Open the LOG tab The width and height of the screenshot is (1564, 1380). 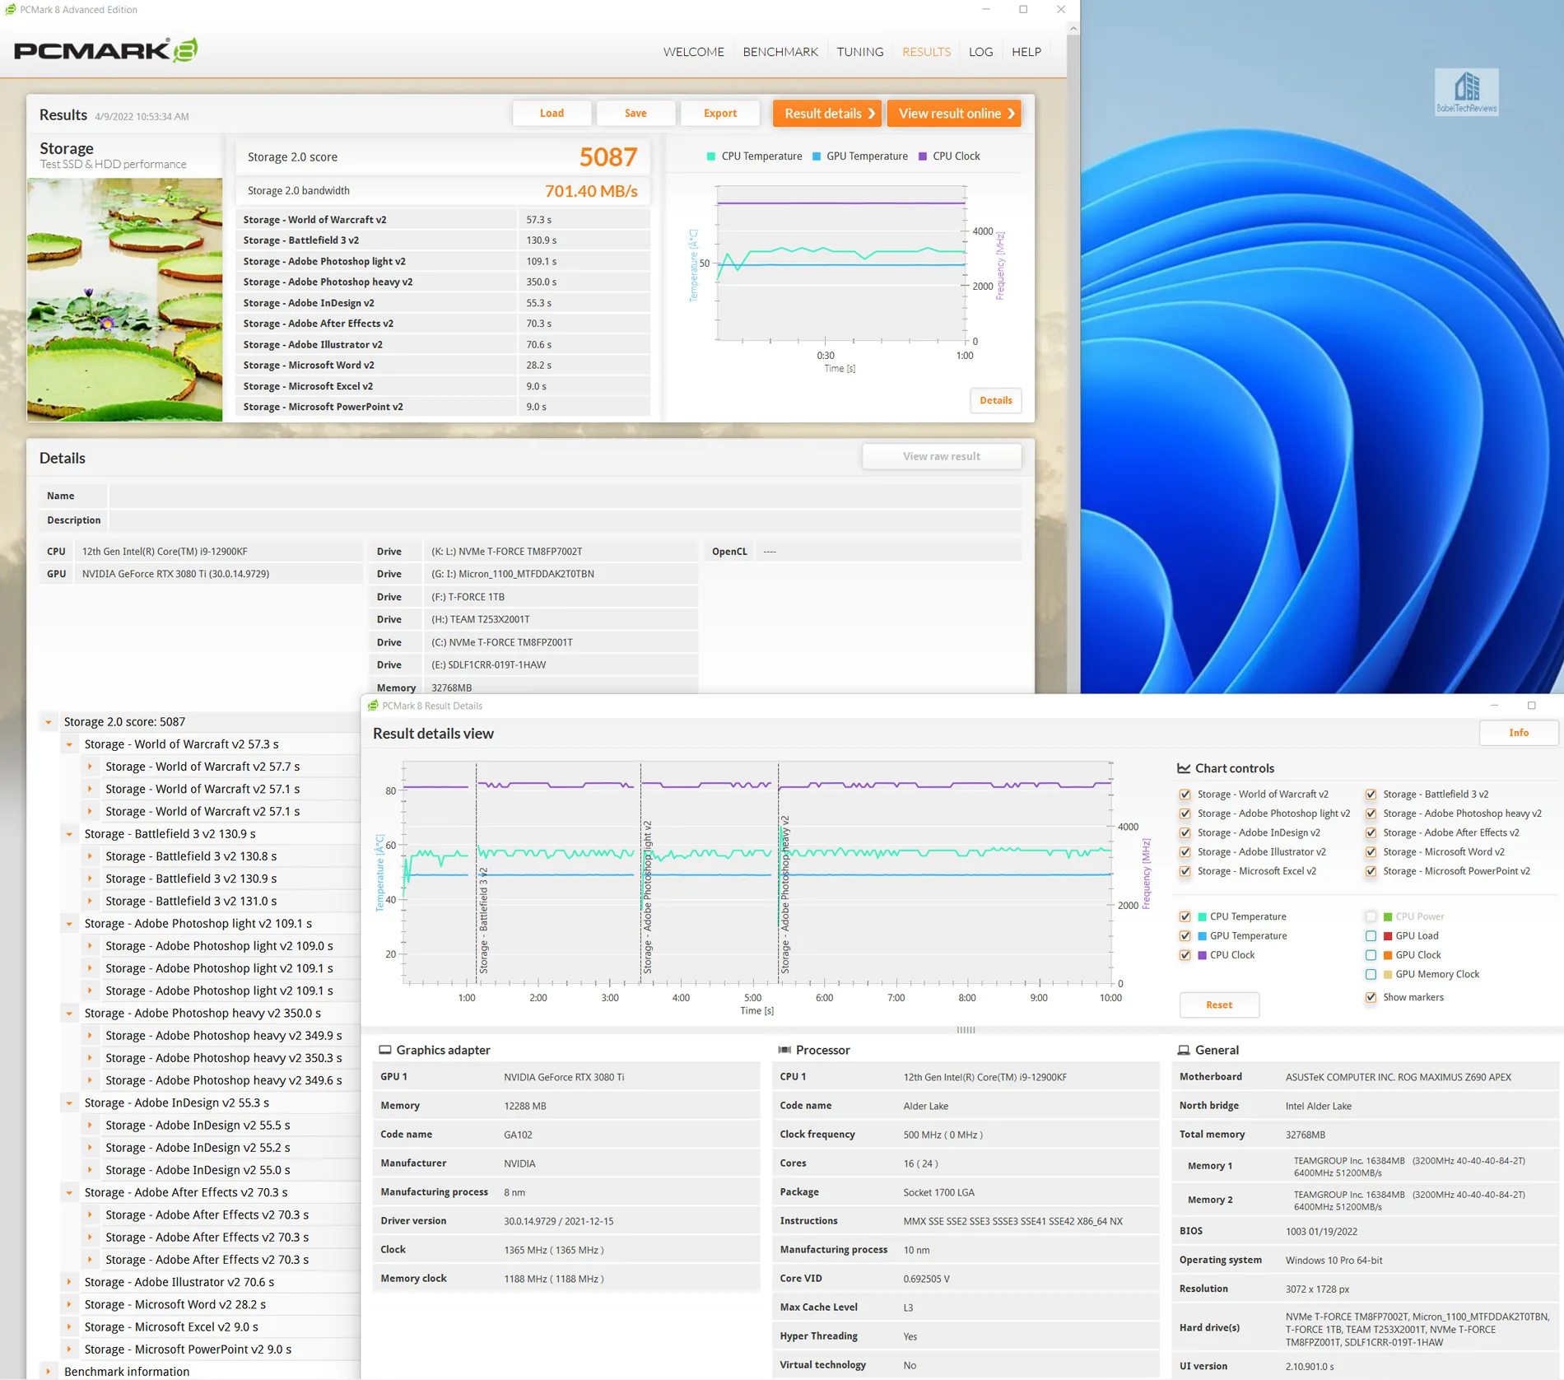(x=980, y=51)
